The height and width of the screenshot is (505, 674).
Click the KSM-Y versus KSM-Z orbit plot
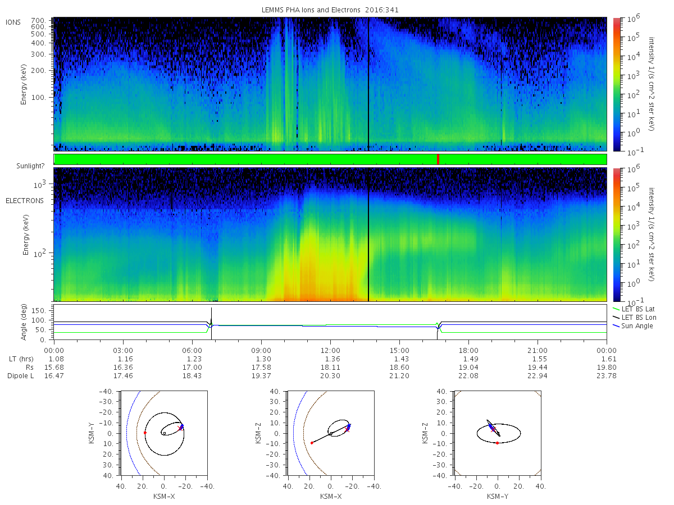tap(497, 433)
